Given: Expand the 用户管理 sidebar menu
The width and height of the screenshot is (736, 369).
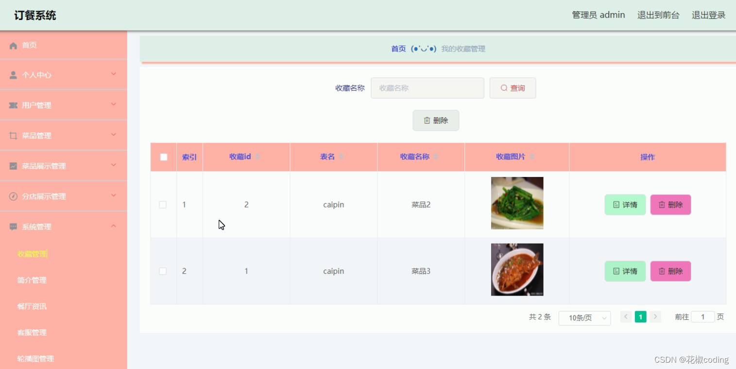Looking at the screenshot, I should (113, 105).
